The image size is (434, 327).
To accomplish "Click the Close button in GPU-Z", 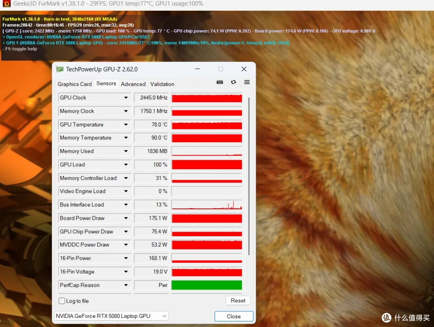I will (x=234, y=316).
